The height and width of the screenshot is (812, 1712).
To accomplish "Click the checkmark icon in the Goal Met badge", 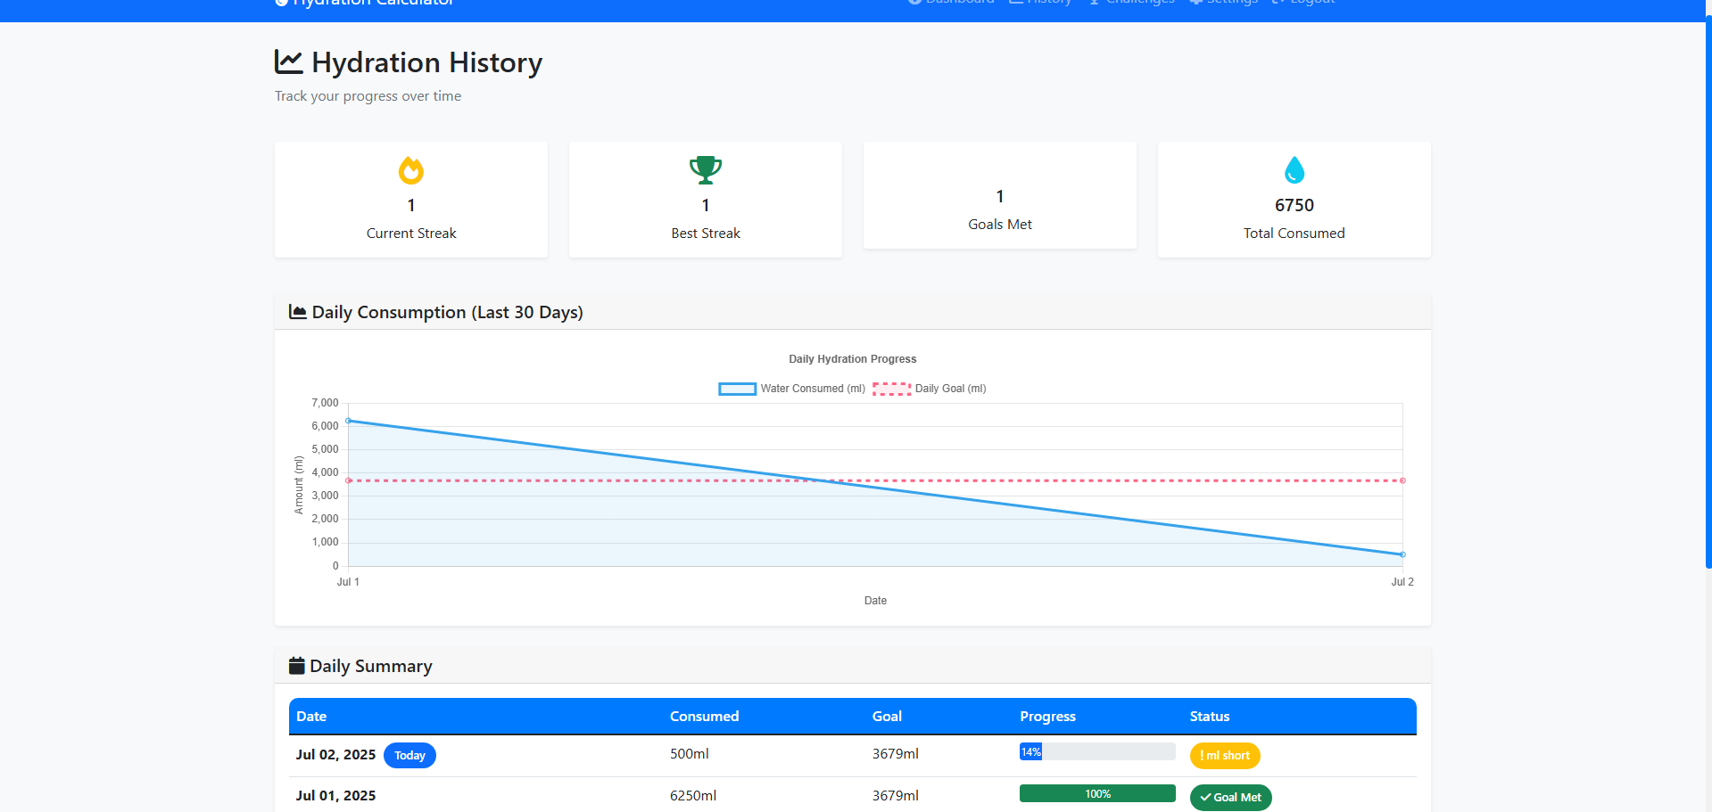I will point(1205,798).
